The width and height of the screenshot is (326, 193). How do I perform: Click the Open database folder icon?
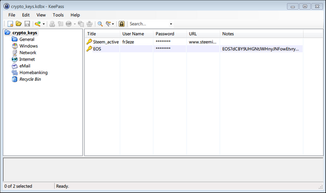coord(18,24)
